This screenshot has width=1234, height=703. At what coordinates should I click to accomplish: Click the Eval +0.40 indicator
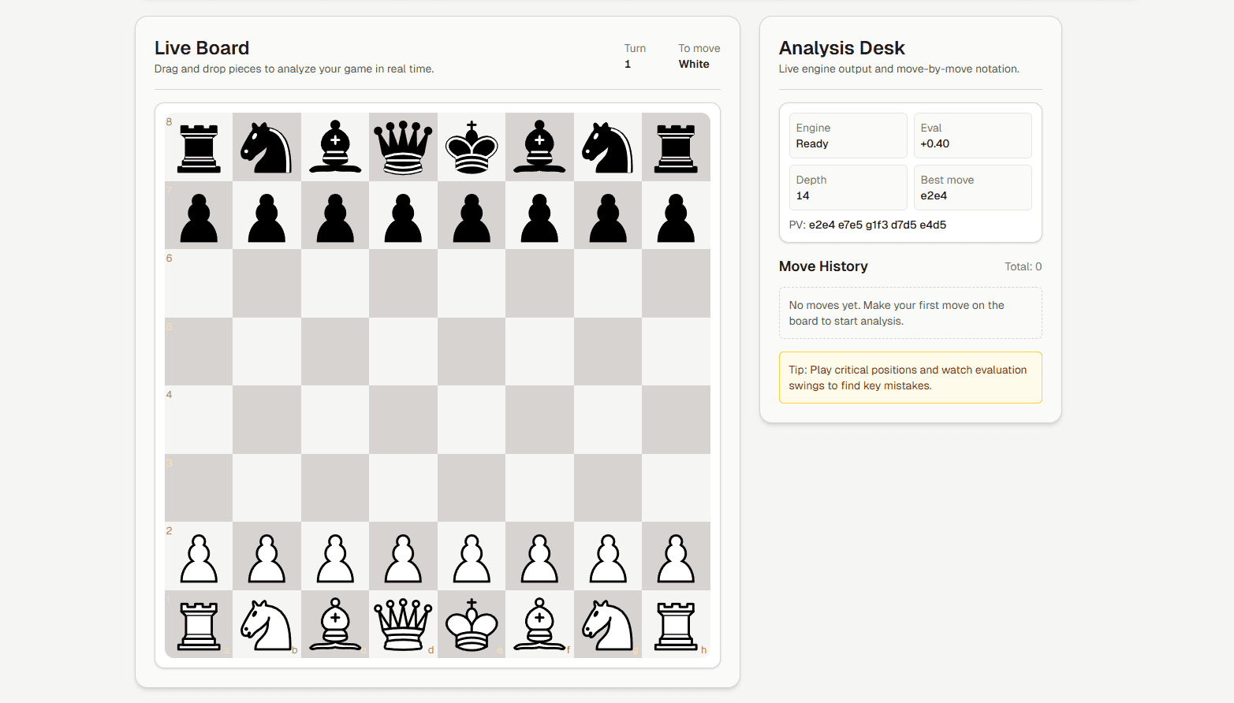[x=972, y=136]
